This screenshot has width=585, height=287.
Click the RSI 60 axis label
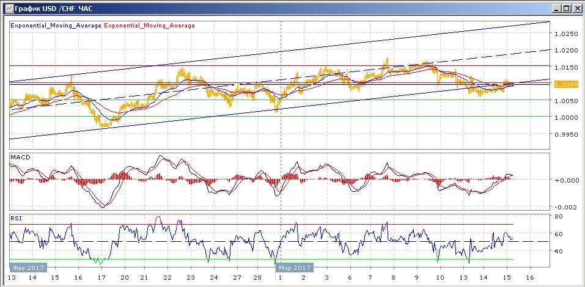point(559,234)
